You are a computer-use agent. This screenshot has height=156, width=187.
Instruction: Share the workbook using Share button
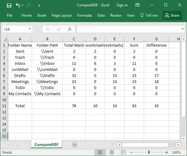click(172, 15)
